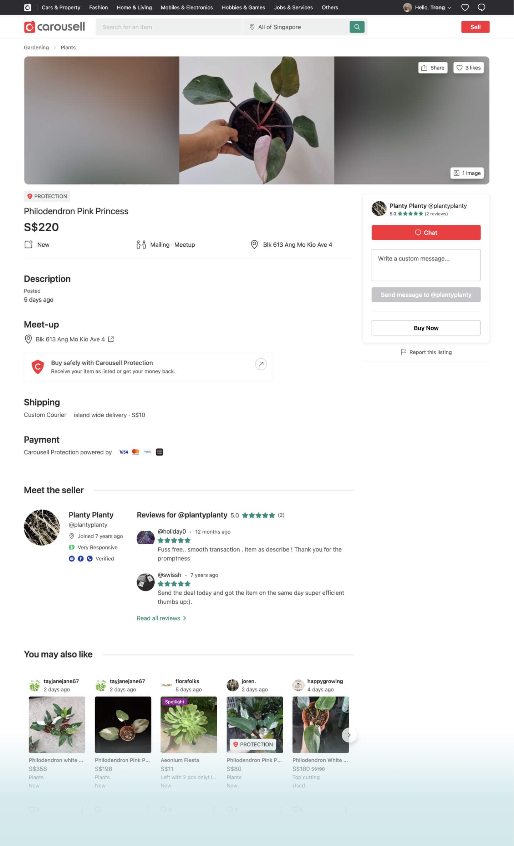
Task: Like the listing with the 3 likes button
Action: 468,68
